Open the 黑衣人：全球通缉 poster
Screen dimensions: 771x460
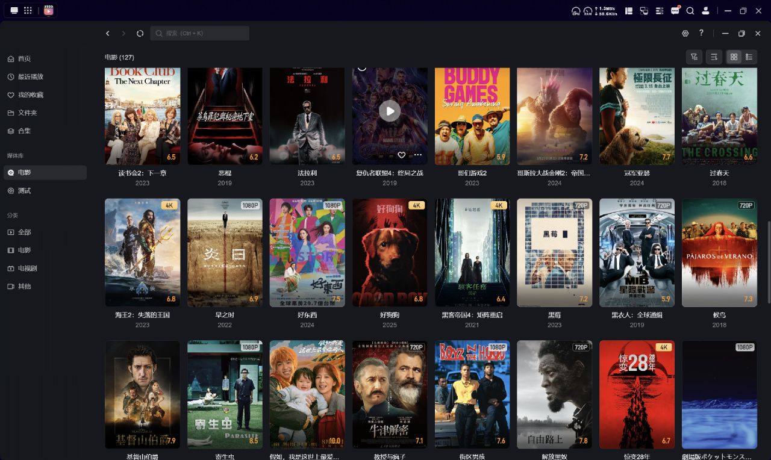(x=637, y=253)
